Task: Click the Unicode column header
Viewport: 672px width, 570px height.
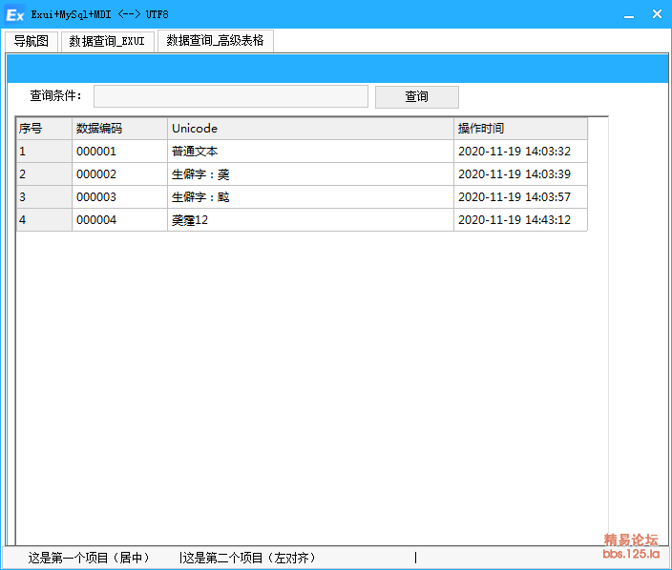Action: (310, 129)
